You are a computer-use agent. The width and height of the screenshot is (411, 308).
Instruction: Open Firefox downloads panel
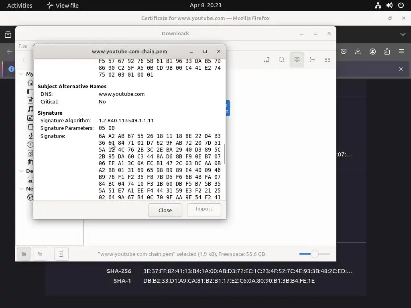click(x=358, y=51)
